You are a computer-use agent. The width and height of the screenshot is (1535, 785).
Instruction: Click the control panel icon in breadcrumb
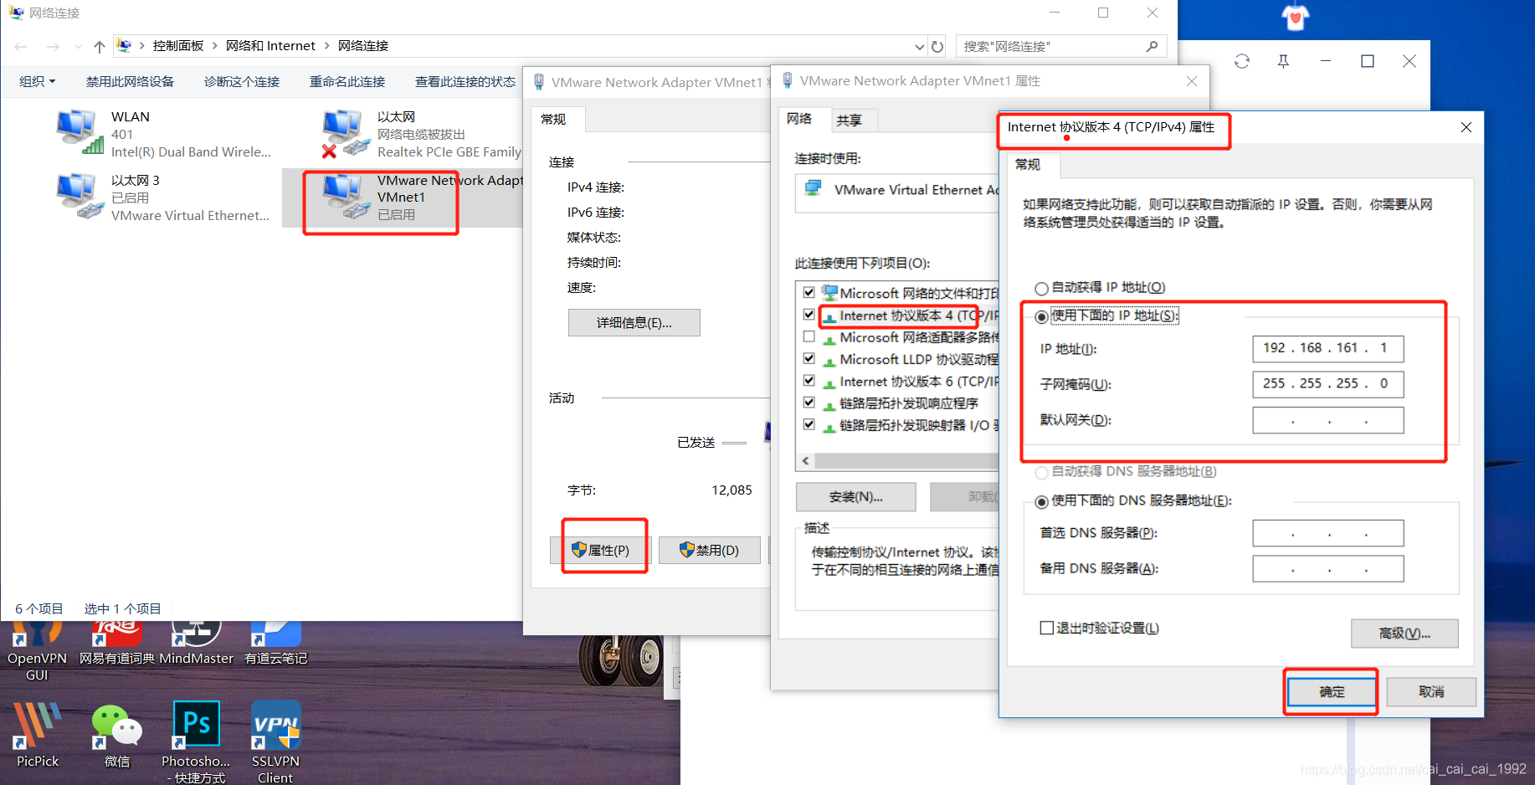pyautogui.click(x=124, y=46)
